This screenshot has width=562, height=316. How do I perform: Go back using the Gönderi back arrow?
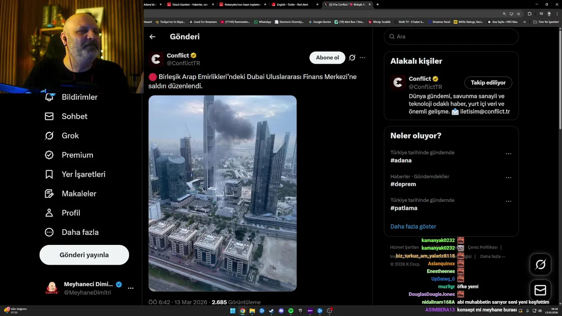pos(152,37)
